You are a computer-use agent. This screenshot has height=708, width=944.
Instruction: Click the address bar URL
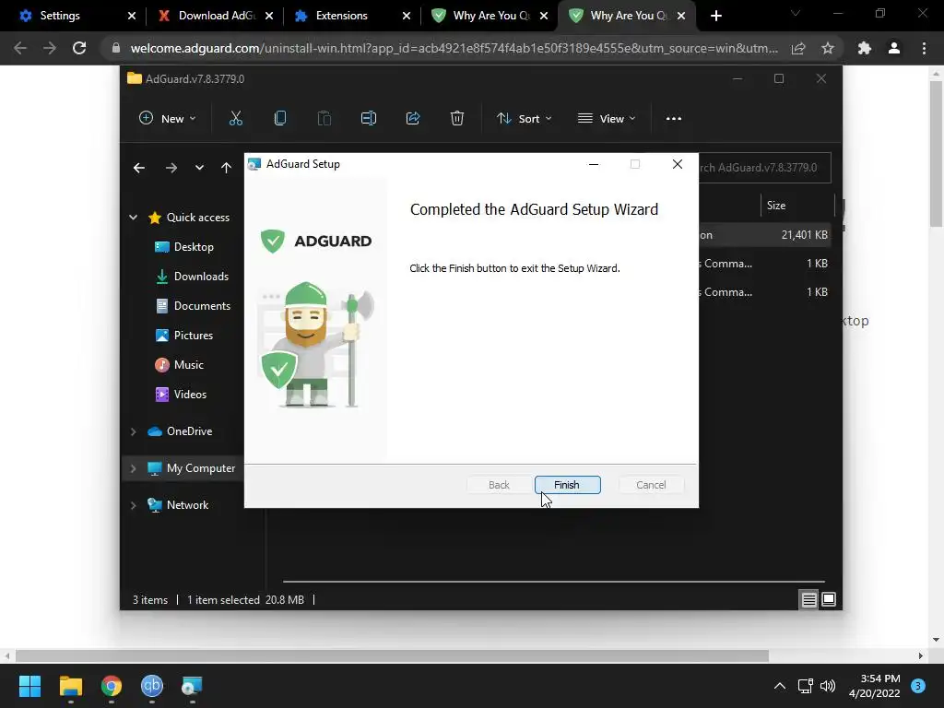(454, 48)
